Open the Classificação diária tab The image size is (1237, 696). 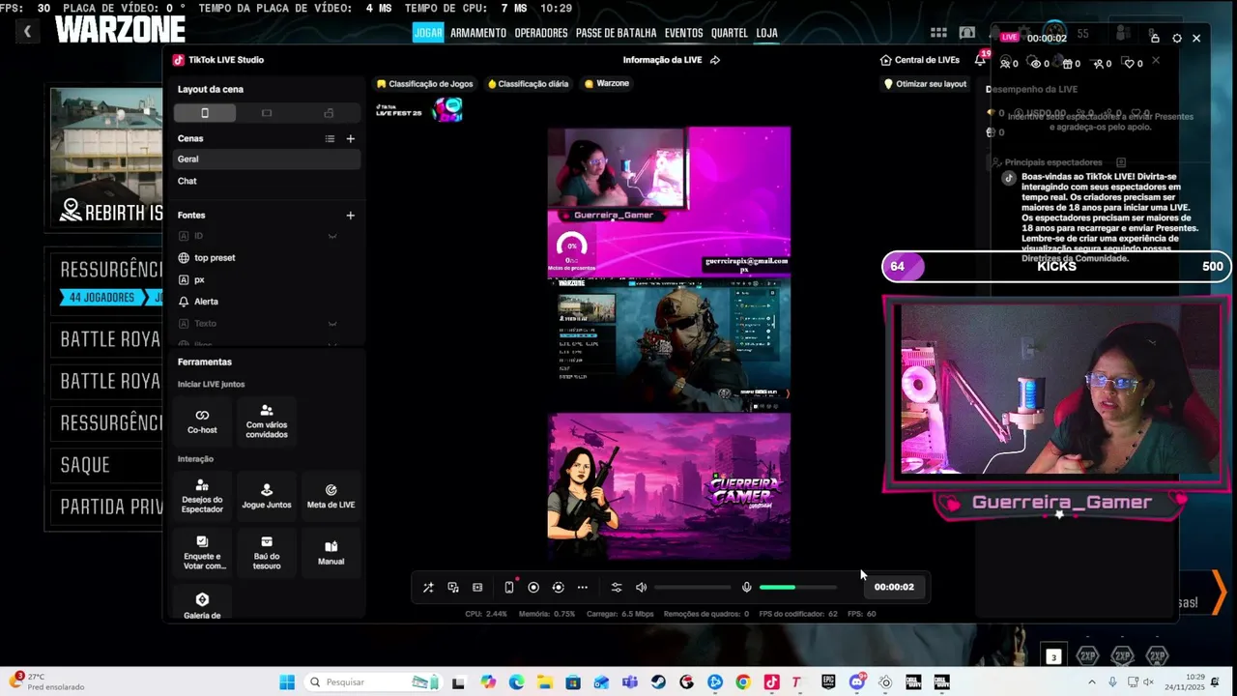click(529, 84)
